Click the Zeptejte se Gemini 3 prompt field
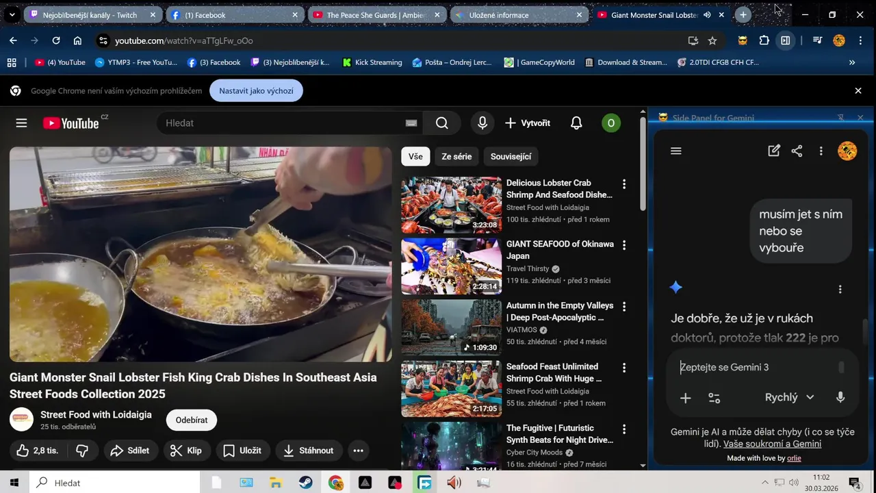Viewport: 876px width, 493px height. pyautogui.click(x=756, y=367)
